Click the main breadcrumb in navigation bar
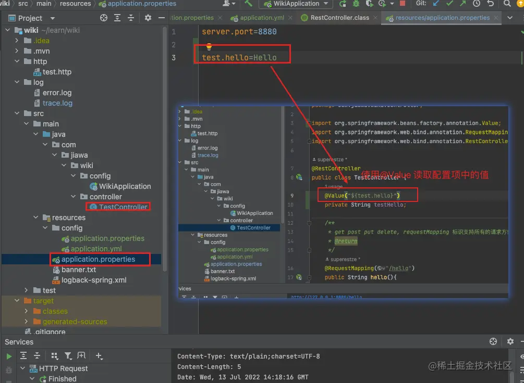The height and width of the screenshot is (383, 524). click(x=44, y=4)
